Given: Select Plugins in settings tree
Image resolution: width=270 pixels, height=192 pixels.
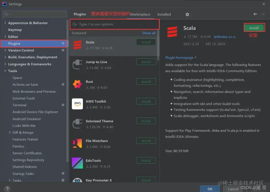Looking at the screenshot, I should click(34, 43).
